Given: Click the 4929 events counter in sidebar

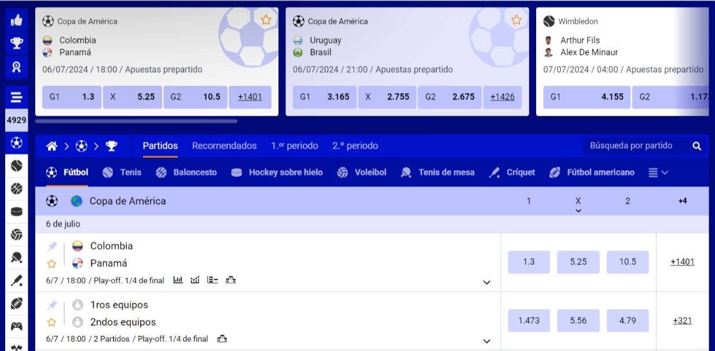Looking at the screenshot, I should [16, 120].
